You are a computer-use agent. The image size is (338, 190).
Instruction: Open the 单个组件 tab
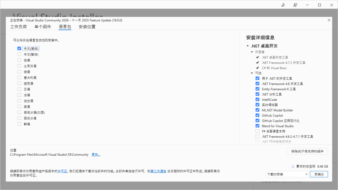[43, 27]
